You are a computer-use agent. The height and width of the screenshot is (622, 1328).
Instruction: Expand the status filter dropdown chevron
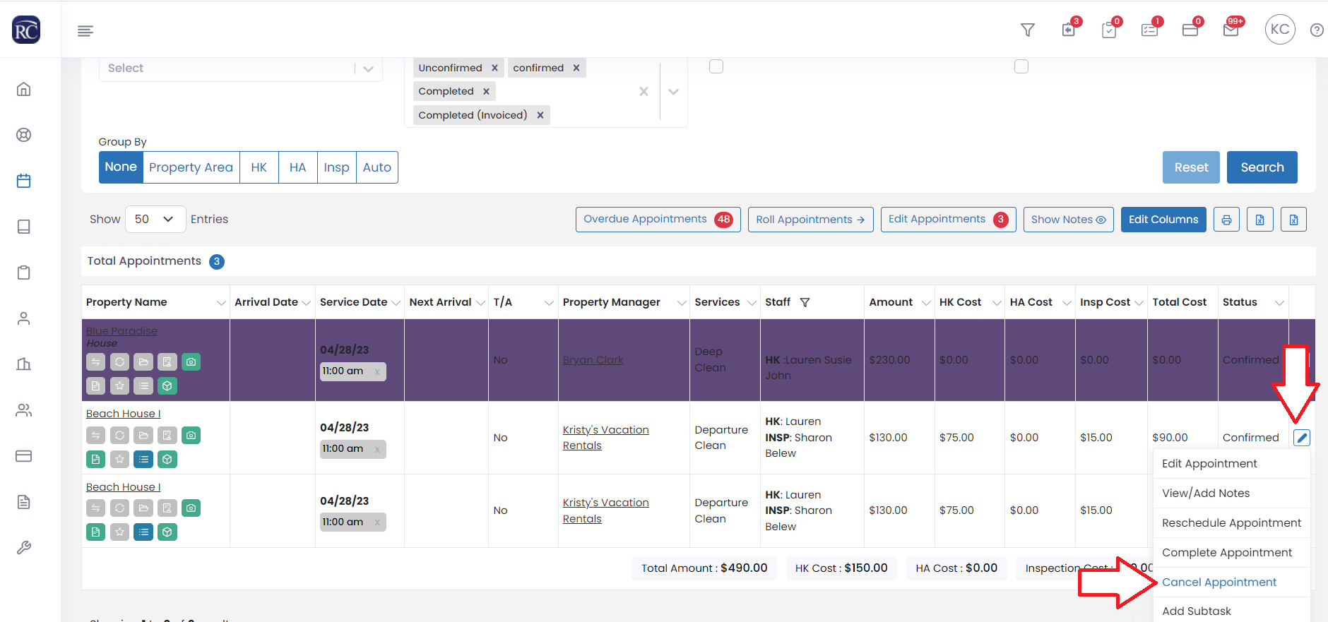[673, 92]
